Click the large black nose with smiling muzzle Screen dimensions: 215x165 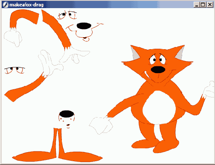pos(84,32)
